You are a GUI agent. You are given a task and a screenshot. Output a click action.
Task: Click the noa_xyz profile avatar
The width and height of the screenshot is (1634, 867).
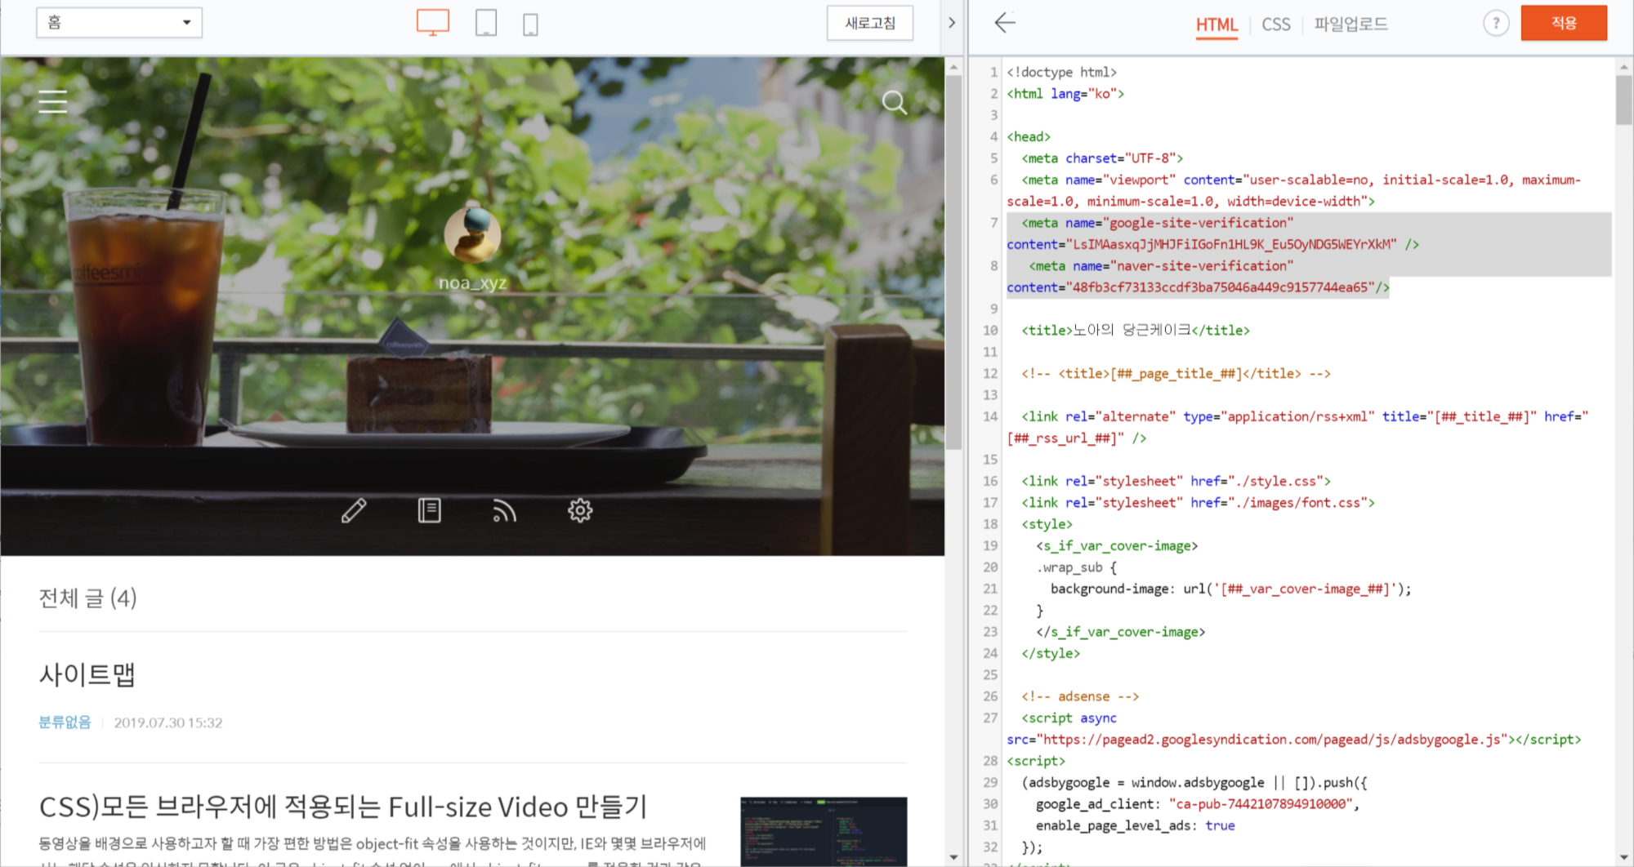point(472,235)
